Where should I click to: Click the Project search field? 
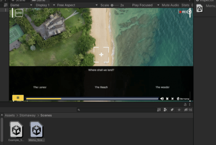[117, 110]
